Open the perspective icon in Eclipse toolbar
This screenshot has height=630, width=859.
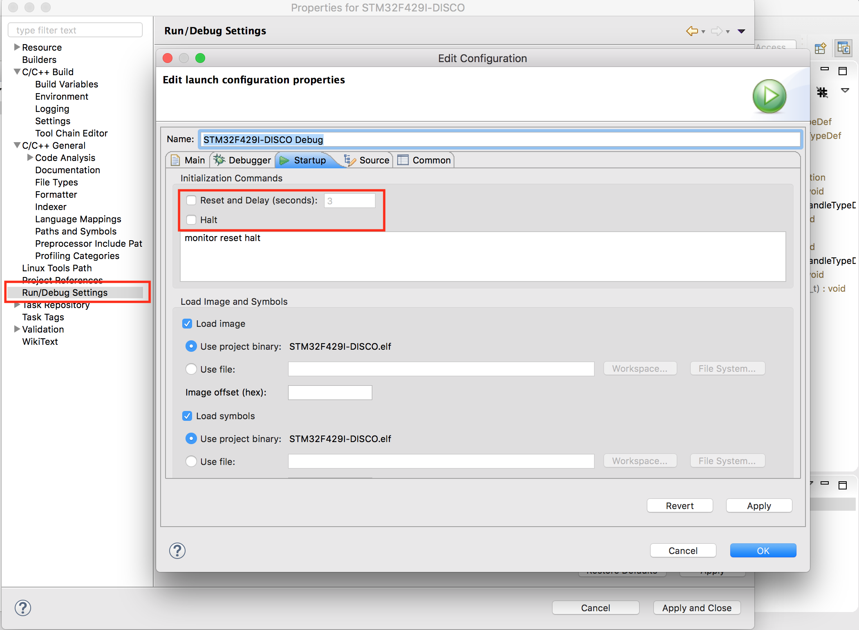[820, 48]
